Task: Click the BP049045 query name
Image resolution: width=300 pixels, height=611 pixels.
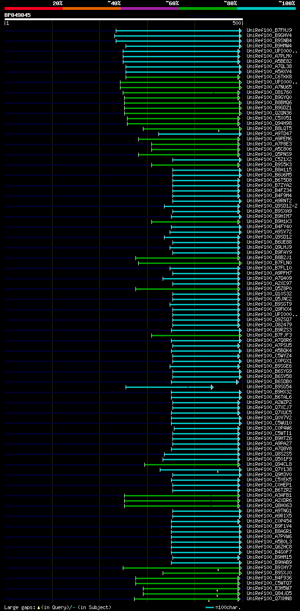Action: point(18,15)
